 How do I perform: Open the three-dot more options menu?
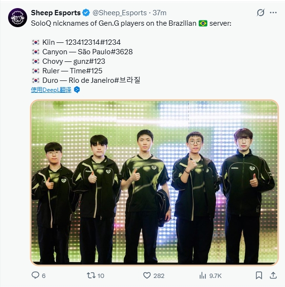[273, 13]
